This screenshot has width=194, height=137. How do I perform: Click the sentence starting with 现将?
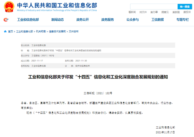click(x=85, y=113)
